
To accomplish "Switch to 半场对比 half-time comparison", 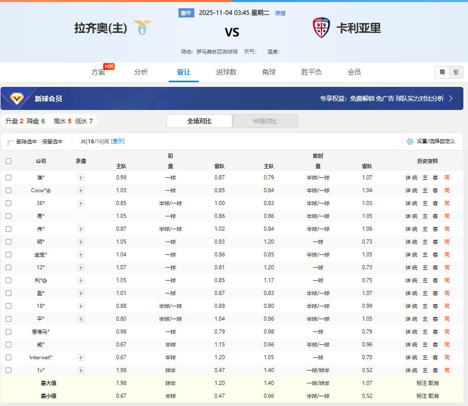I will point(265,121).
